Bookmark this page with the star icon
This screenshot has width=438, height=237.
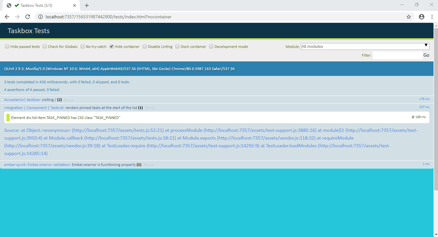pyautogui.click(x=409, y=17)
